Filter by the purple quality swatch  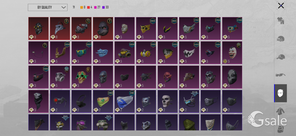[103, 8]
